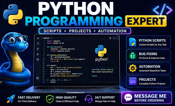Open the Run and Debug sidebar icon

click(x=38, y=54)
